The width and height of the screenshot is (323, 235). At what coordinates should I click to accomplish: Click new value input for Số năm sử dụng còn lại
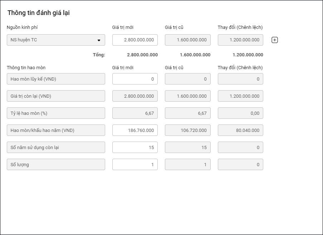tap(135, 148)
